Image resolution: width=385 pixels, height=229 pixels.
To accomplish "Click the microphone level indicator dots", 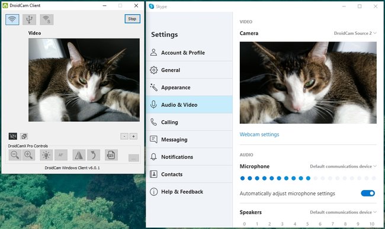I will click(x=308, y=178).
